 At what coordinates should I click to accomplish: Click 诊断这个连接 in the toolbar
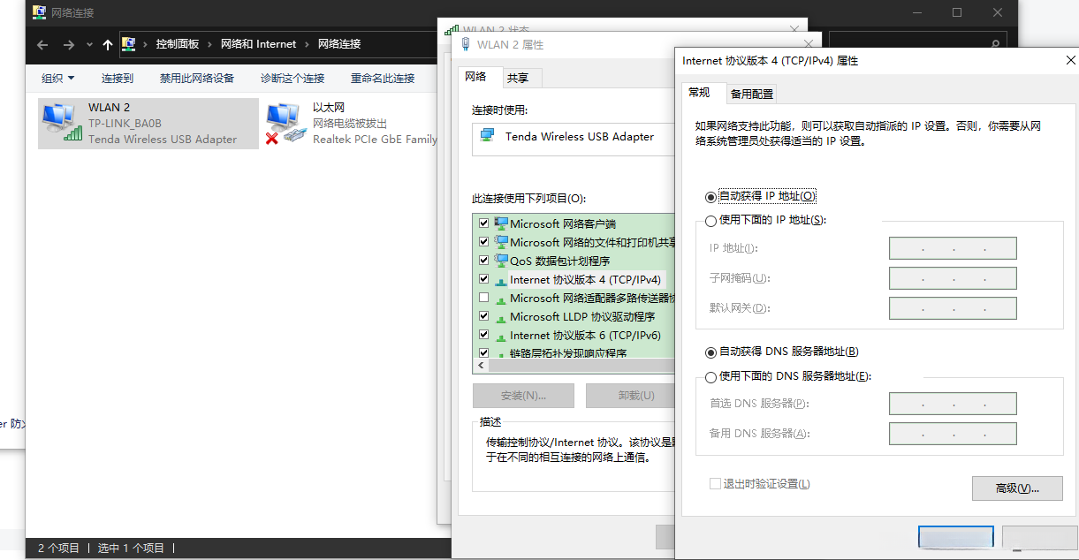pyautogui.click(x=293, y=78)
